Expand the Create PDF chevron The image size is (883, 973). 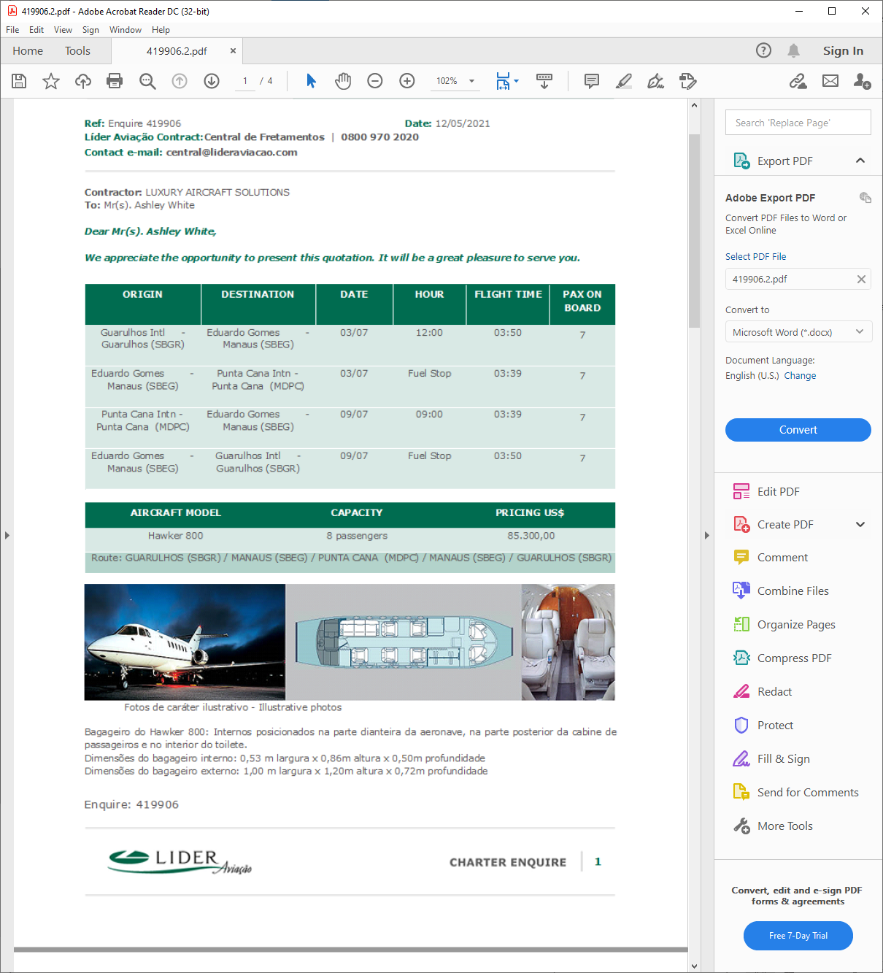tap(860, 525)
